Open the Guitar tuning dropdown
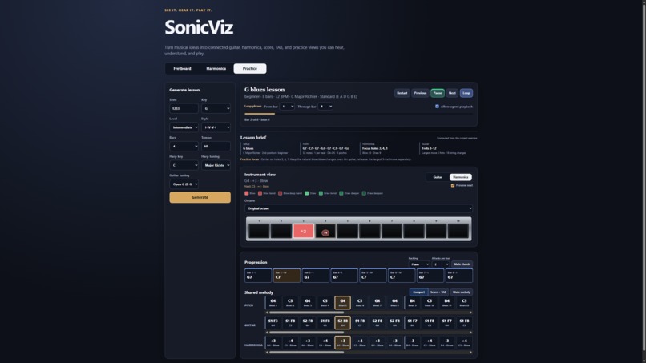Image resolution: width=646 pixels, height=363 pixels. (184, 184)
